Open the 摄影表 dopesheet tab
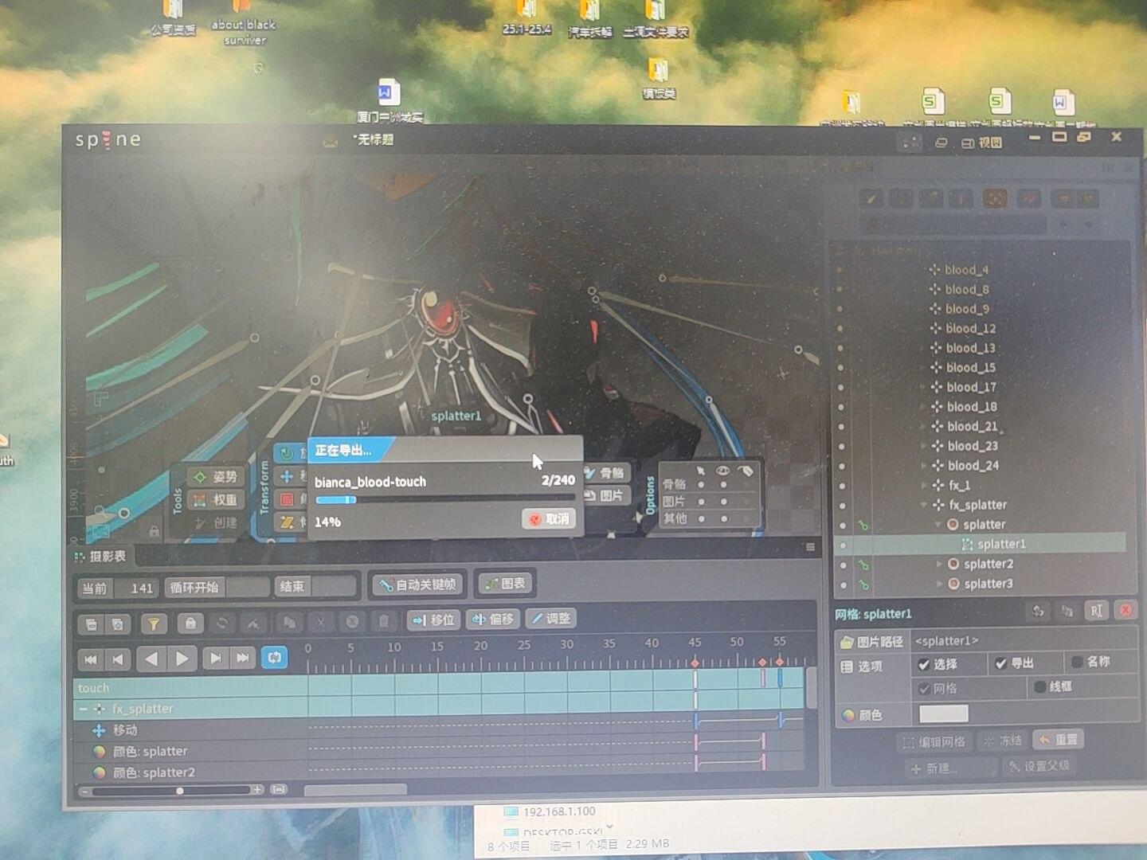The image size is (1147, 860). click(x=101, y=556)
